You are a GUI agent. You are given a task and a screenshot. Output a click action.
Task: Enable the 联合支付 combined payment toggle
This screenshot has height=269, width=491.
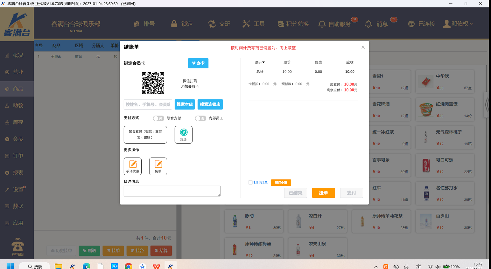tap(158, 118)
